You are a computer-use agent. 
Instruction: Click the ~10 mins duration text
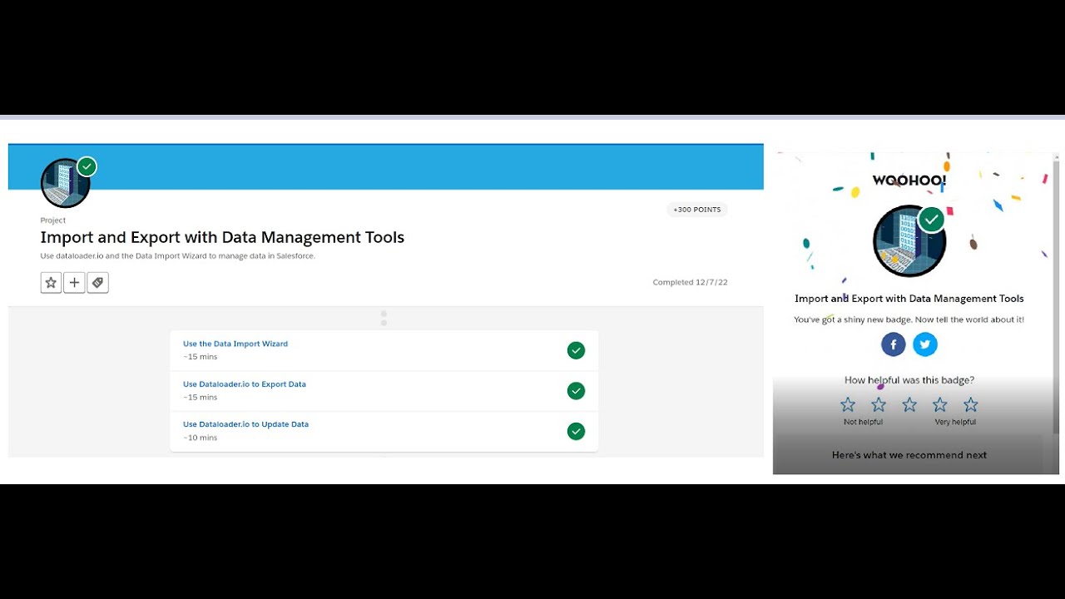point(200,438)
